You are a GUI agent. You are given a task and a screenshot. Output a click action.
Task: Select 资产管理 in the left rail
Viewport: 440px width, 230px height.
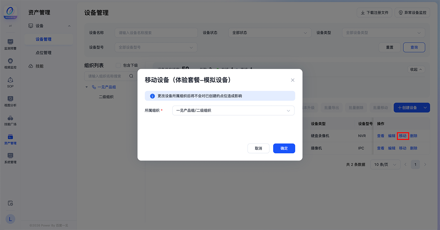(10, 139)
